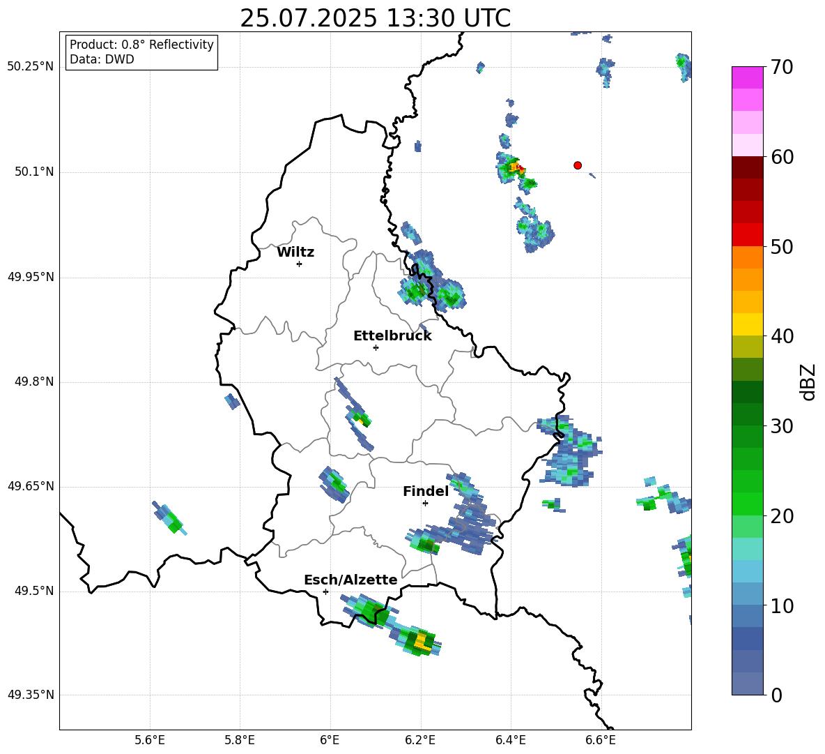
Task: Click the 5.8°E longitude tick label
Action: tap(240, 740)
